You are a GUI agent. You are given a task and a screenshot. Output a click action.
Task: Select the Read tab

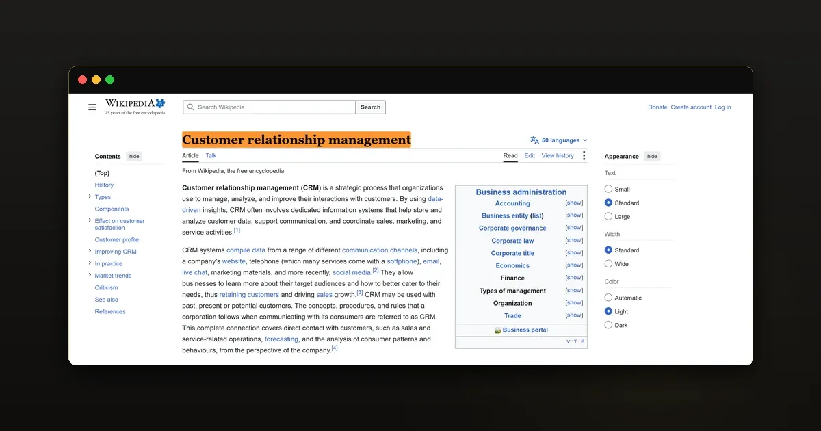[x=510, y=156]
